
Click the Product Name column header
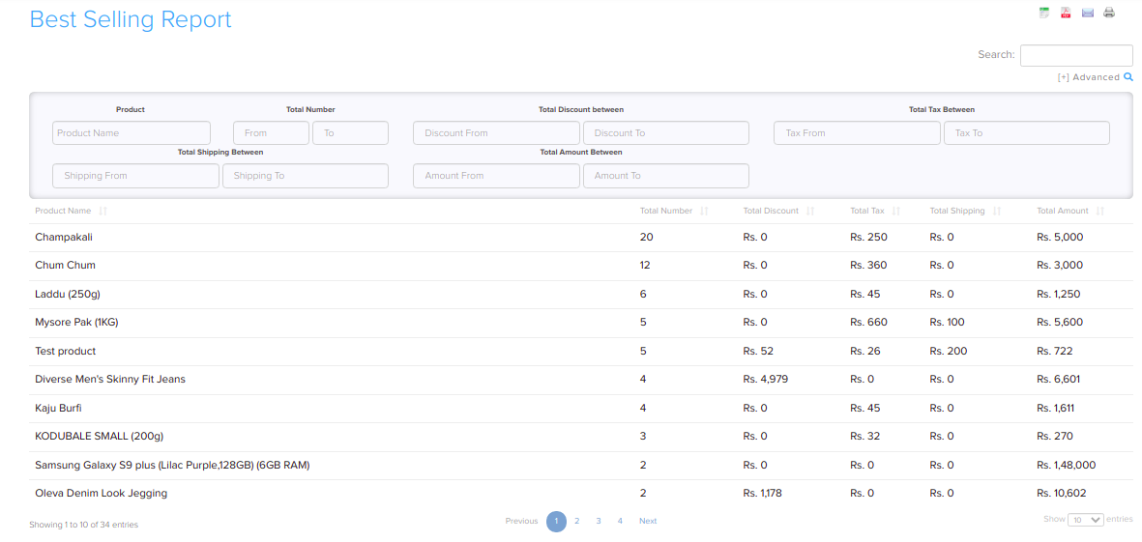coord(64,211)
